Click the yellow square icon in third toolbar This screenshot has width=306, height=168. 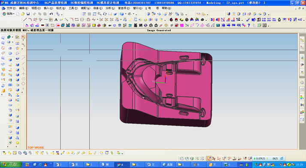(94, 25)
